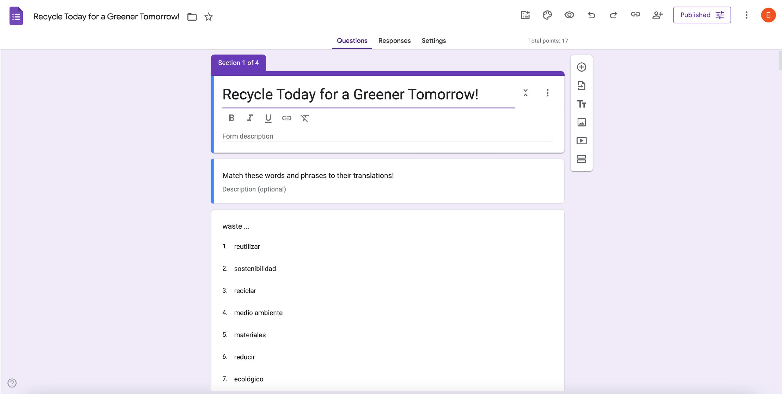Viewport: 782px width, 394px height.
Task: Choose option materiales
Action: (249, 335)
